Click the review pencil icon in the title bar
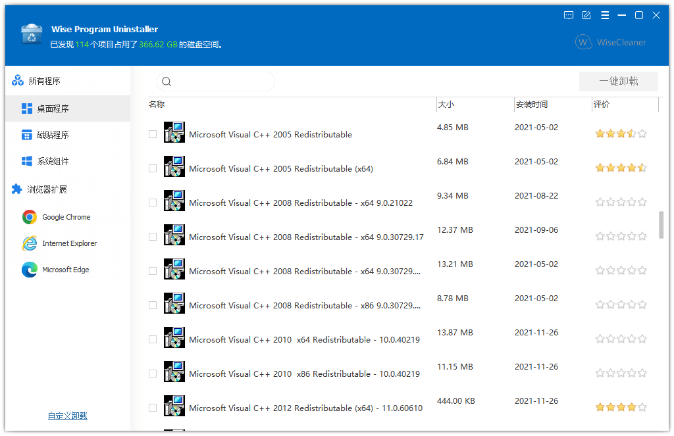This screenshot has width=674, height=436. click(x=586, y=14)
